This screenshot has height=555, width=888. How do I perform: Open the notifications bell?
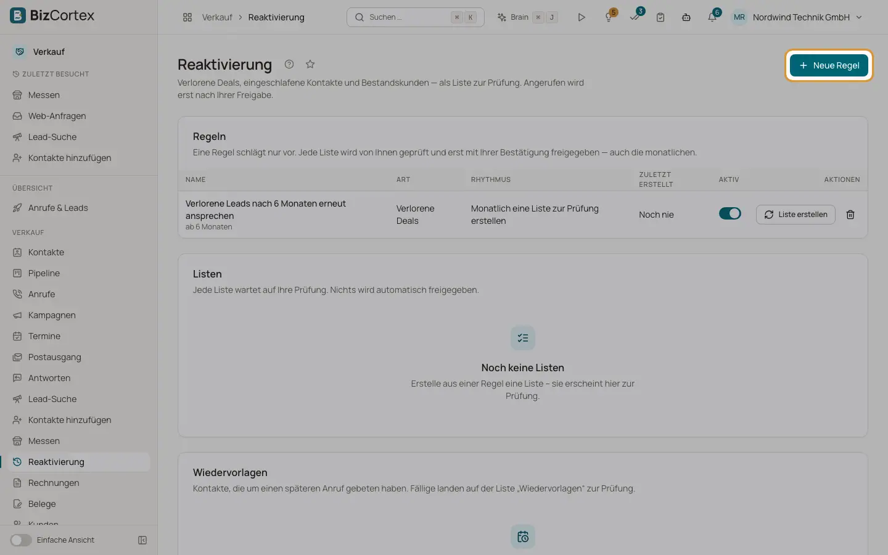[x=712, y=17]
